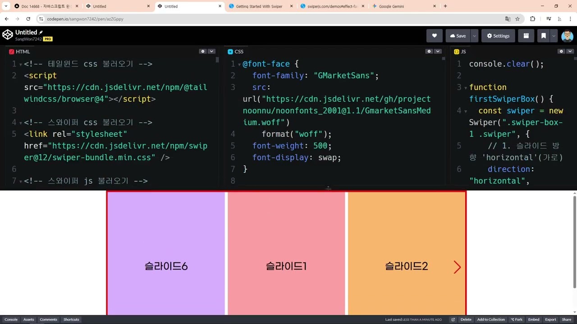Open JS editor settings gear
This screenshot has height=324, width=577.
click(561, 51)
